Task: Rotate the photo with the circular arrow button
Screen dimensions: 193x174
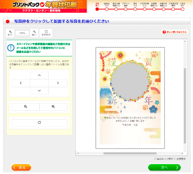Action: tap(39, 123)
